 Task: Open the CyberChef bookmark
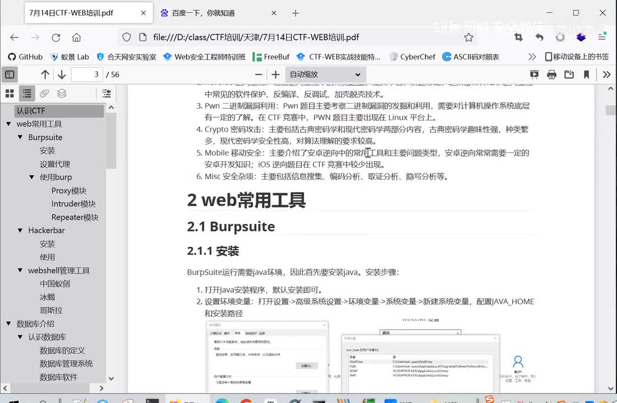click(x=413, y=57)
